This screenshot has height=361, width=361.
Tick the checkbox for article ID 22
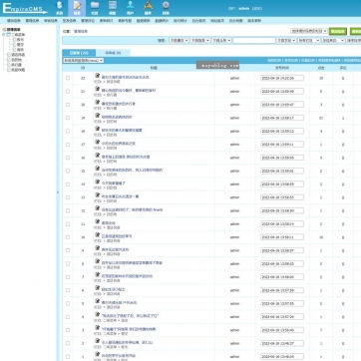(x=68, y=78)
